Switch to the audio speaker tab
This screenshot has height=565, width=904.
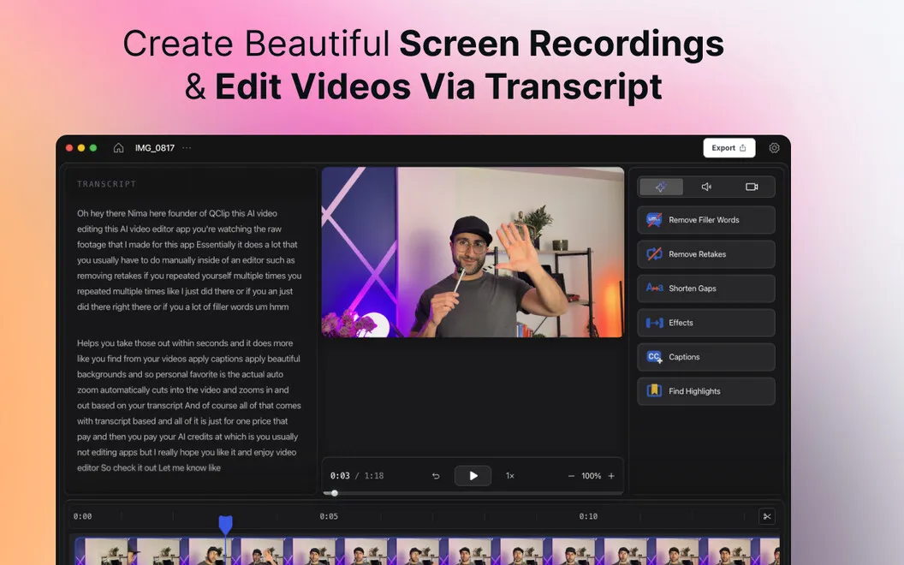click(x=706, y=187)
